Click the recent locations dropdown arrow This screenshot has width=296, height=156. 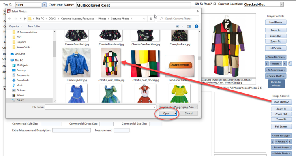[21, 19]
